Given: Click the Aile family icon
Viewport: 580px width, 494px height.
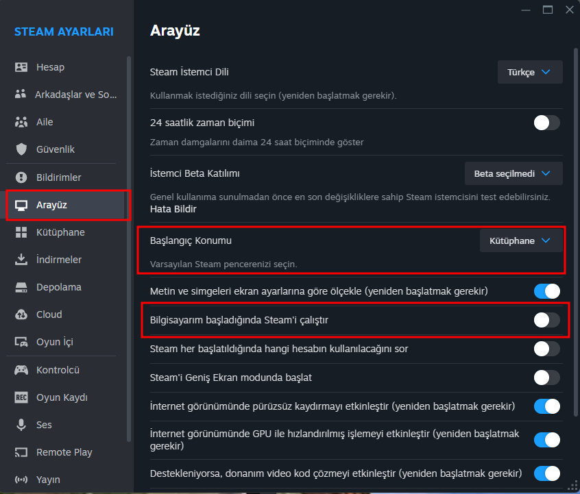Looking at the screenshot, I should [21, 122].
